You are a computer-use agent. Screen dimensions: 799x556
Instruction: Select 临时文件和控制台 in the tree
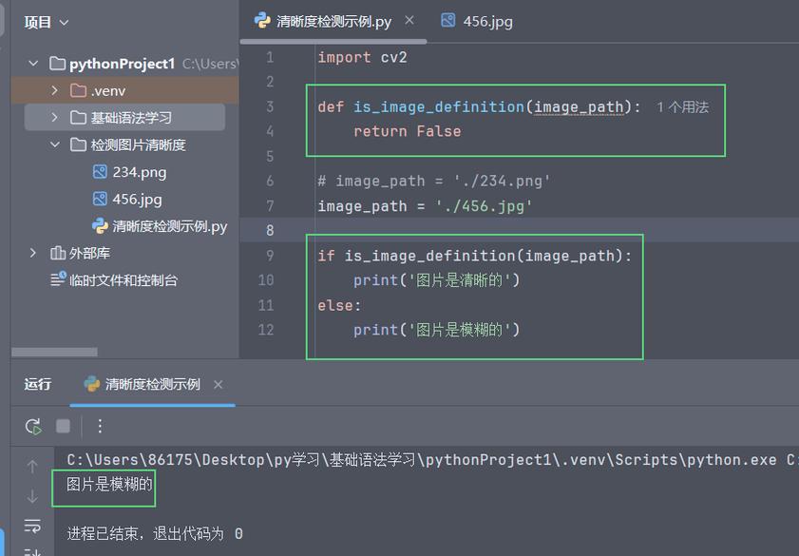124,280
